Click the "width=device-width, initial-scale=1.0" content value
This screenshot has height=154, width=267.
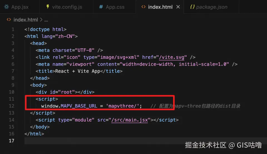point(174,64)
